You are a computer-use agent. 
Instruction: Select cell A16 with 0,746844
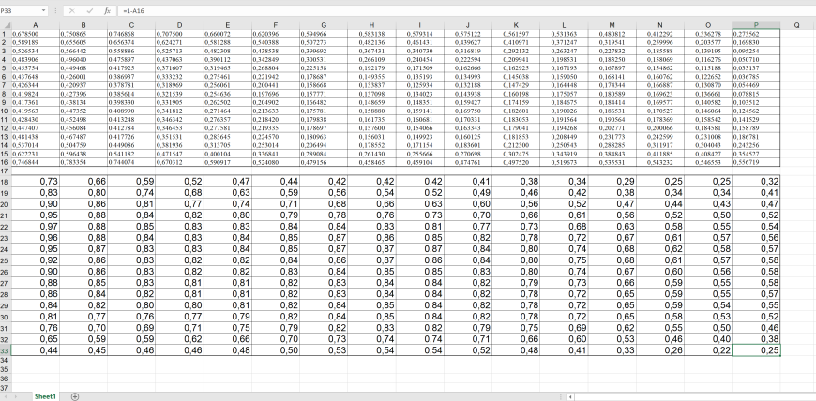tap(36, 163)
